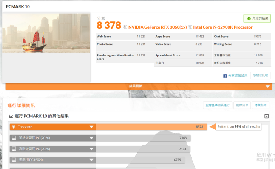Click the green valid result icon
The height and width of the screenshot is (169, 275).
tap(249, 18)
